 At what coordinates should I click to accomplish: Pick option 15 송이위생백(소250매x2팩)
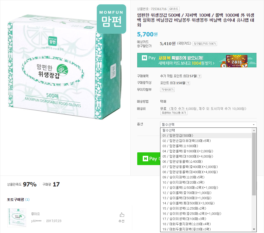click(206, 208)
